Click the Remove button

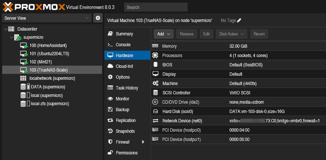coord(187,34)
